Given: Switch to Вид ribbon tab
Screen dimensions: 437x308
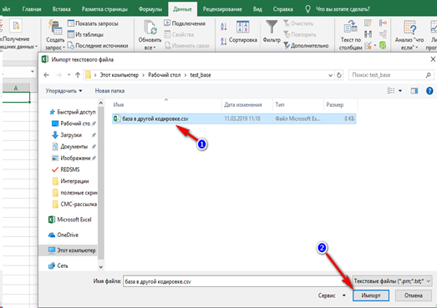Looking at the screenshot, I should pos(257,9).
